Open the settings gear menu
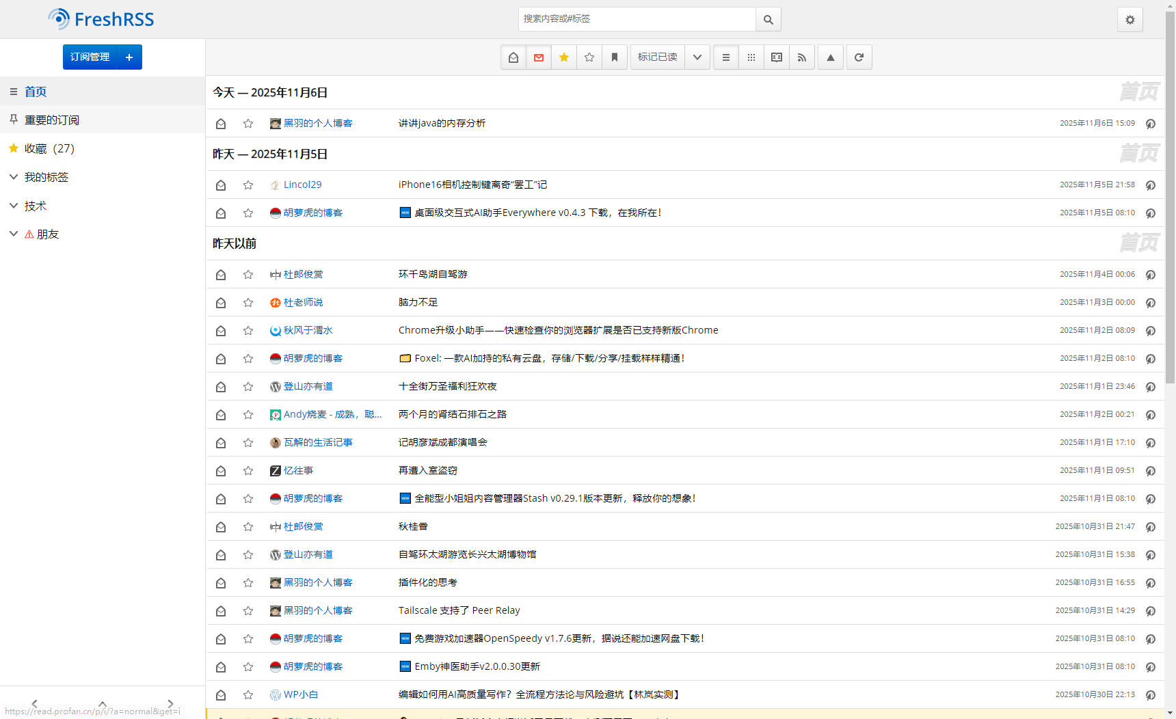The height and width of the screenshot is (719, 1176). tap(1130, 20)
